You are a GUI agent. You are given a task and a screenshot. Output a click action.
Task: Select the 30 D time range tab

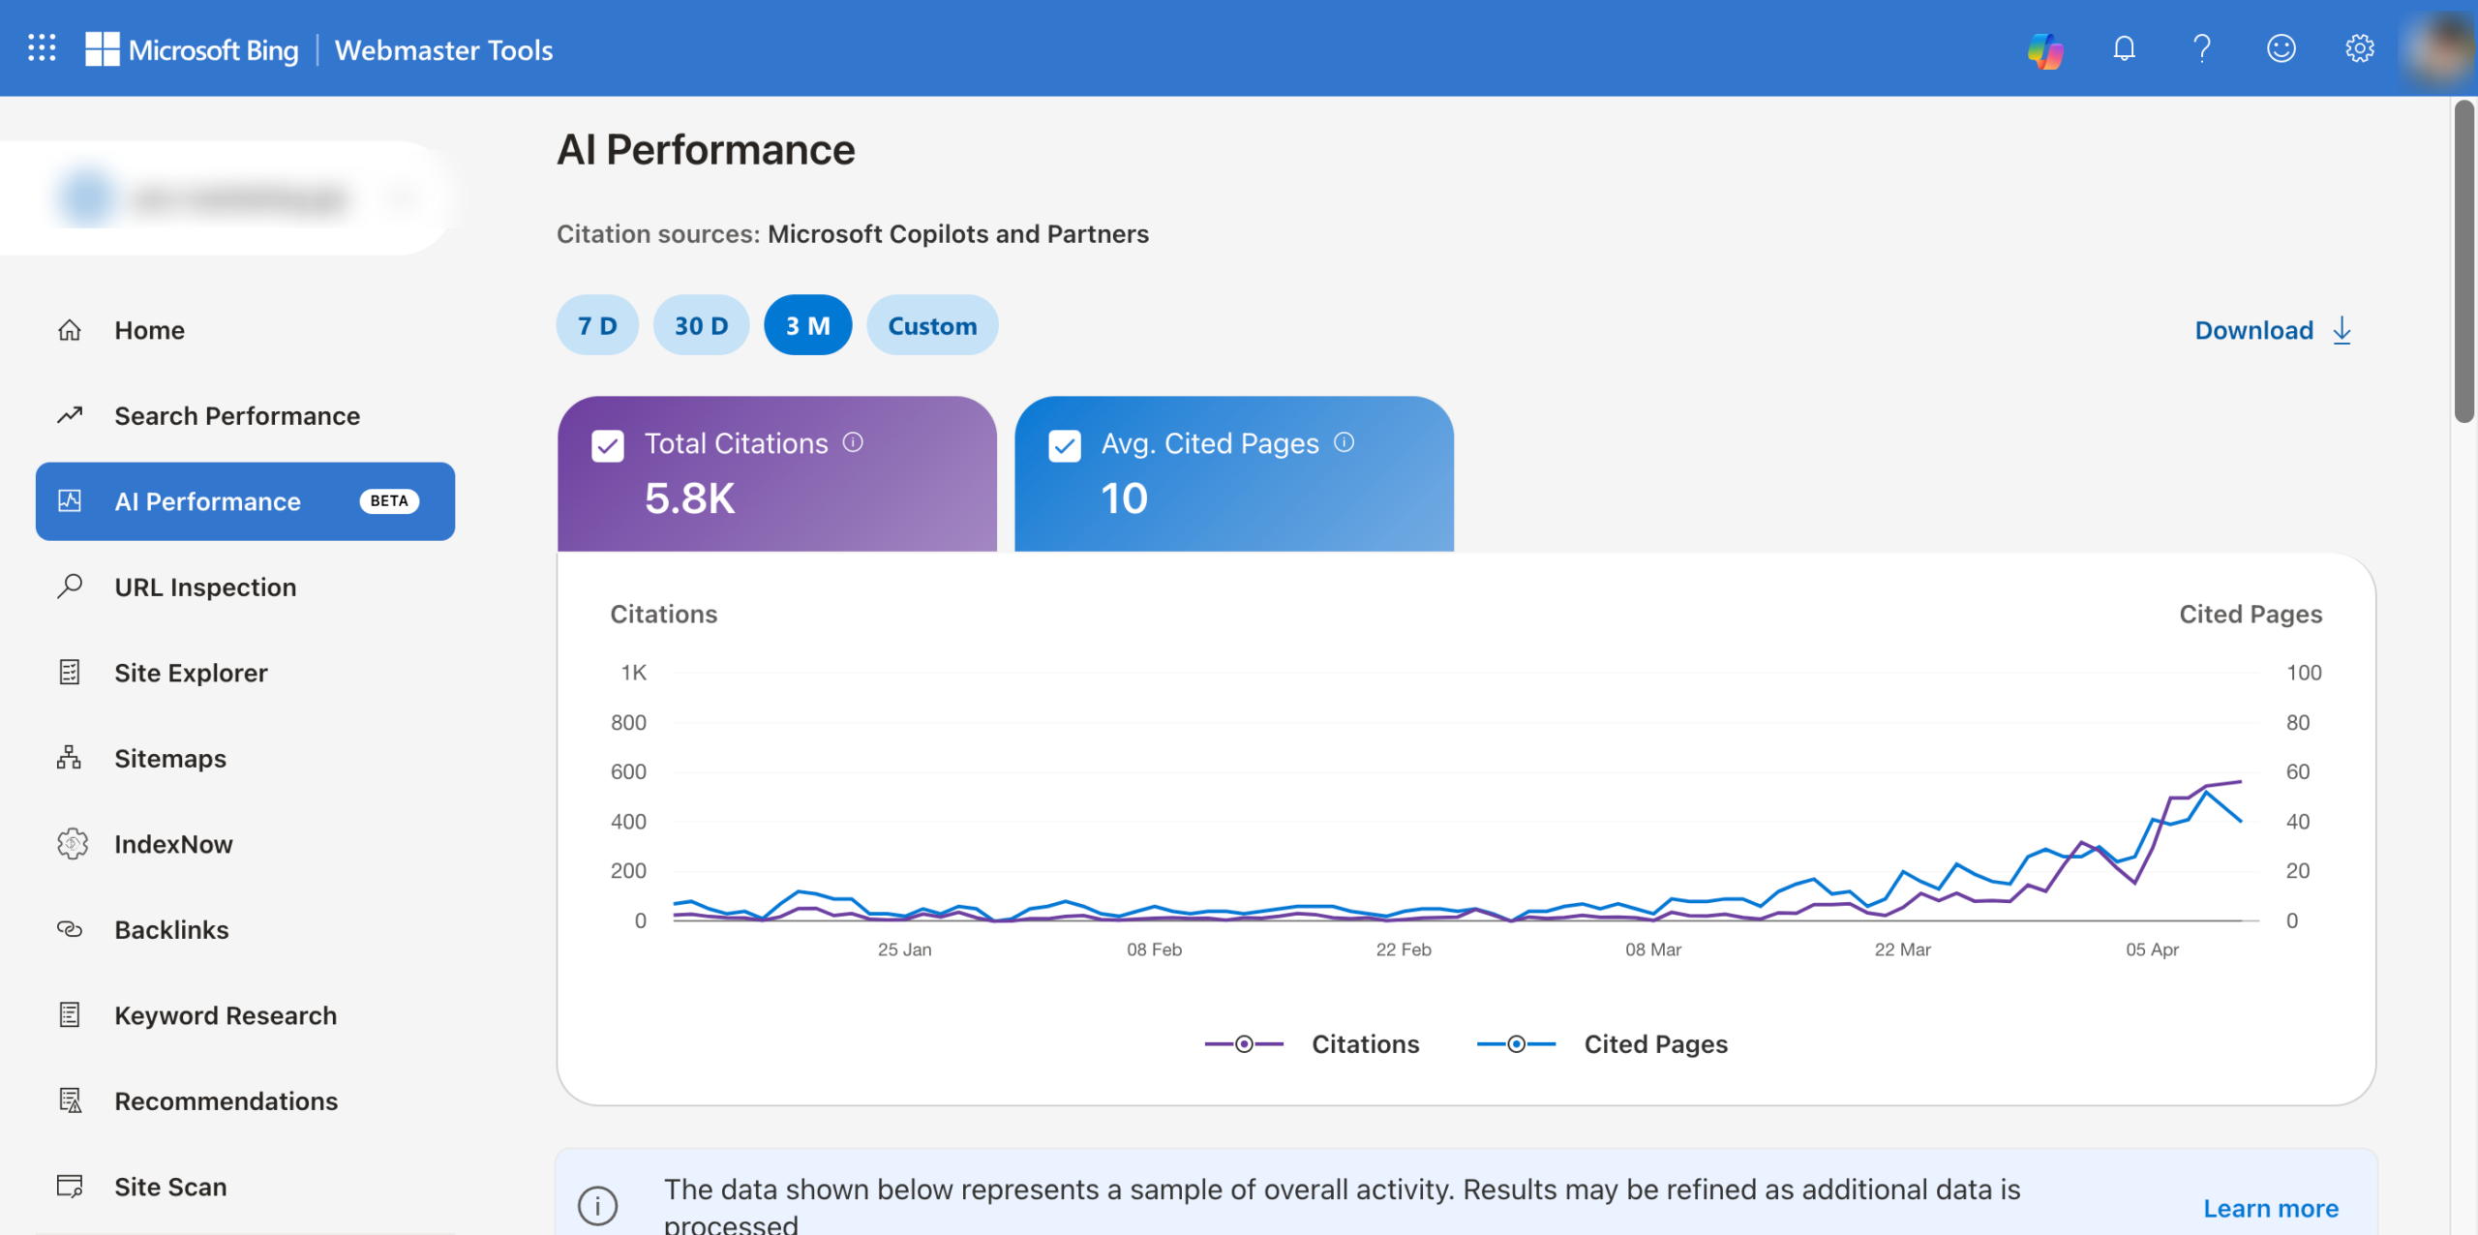click(x=701, y=325)
